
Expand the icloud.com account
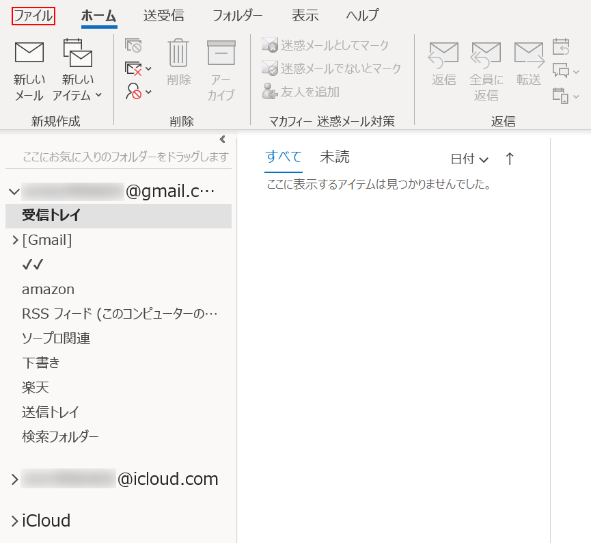pos(14,479)
